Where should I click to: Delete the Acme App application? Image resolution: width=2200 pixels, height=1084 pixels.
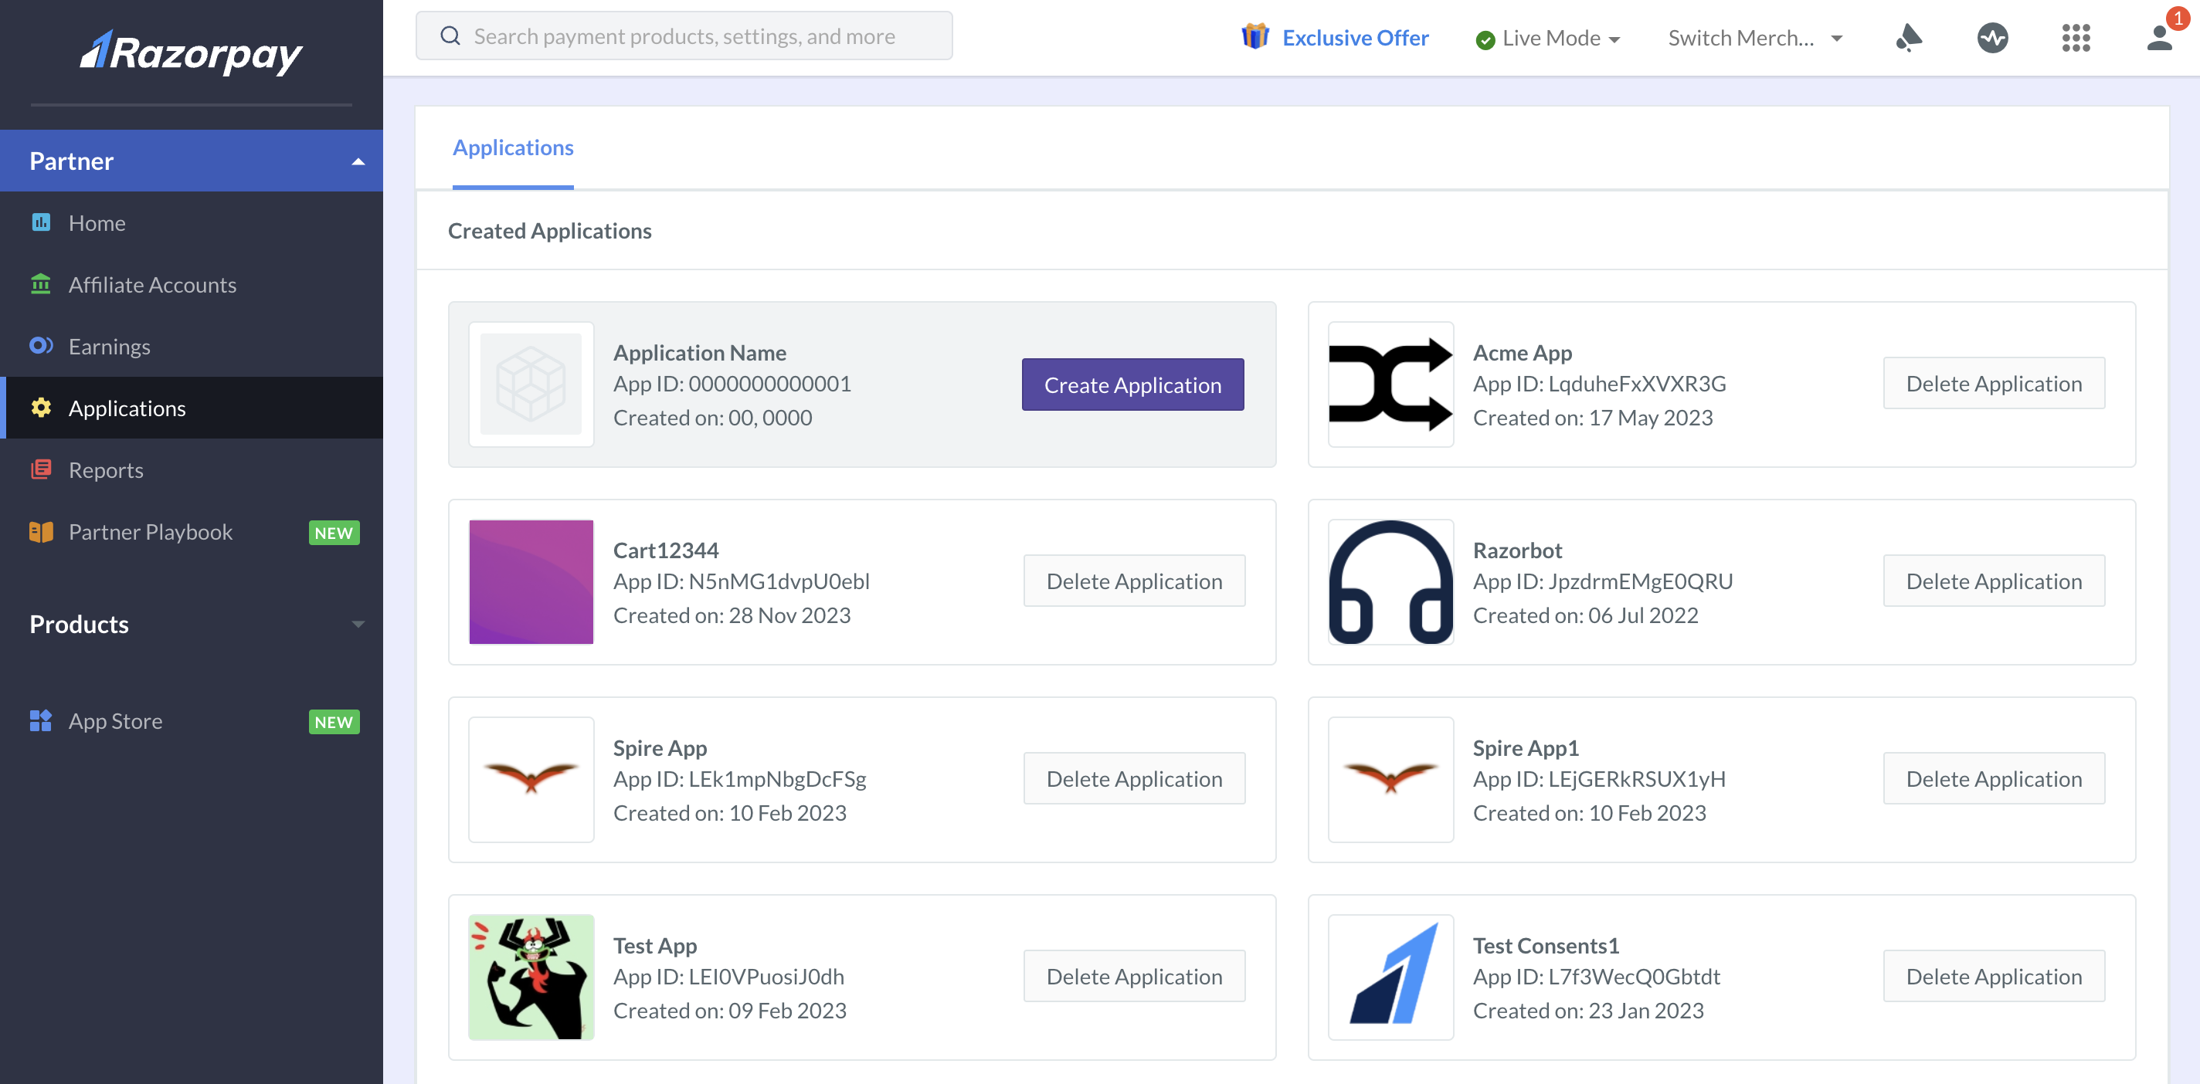[1995, 383]
